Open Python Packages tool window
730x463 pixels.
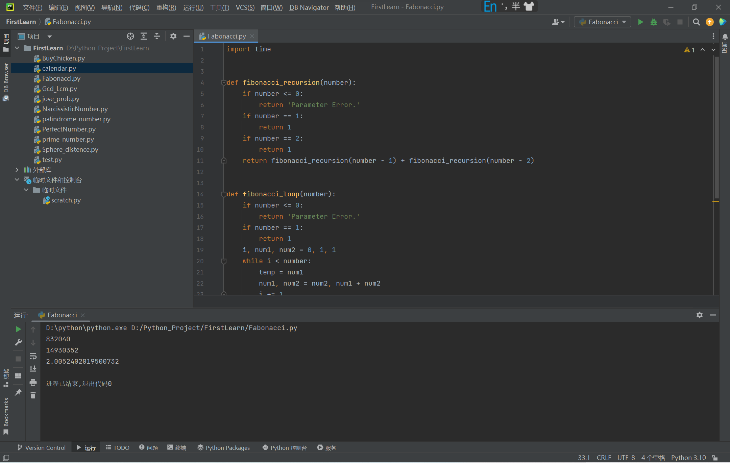click(224, 447)
